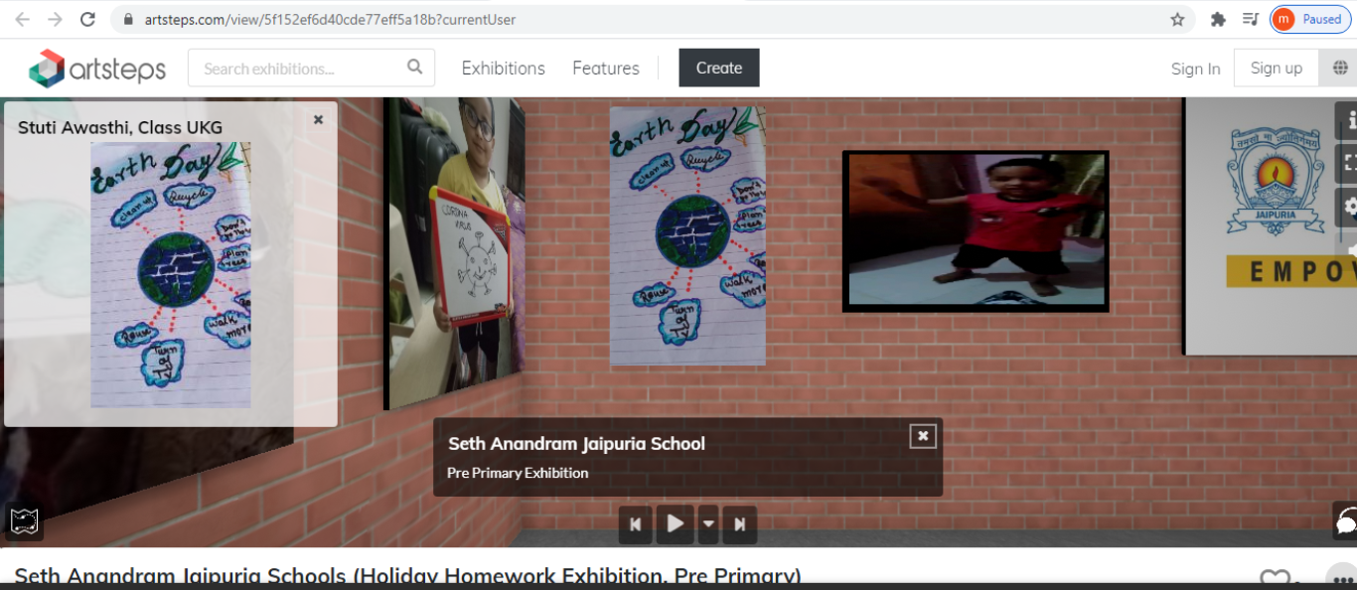Open the exhibition info icon

tap(1347, 120)
